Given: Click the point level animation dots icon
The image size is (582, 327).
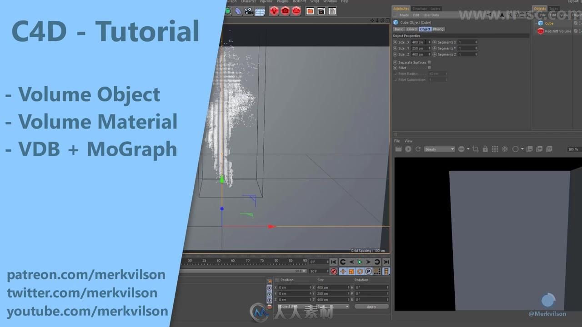Looking at the screenshot, I should [377, 272].
